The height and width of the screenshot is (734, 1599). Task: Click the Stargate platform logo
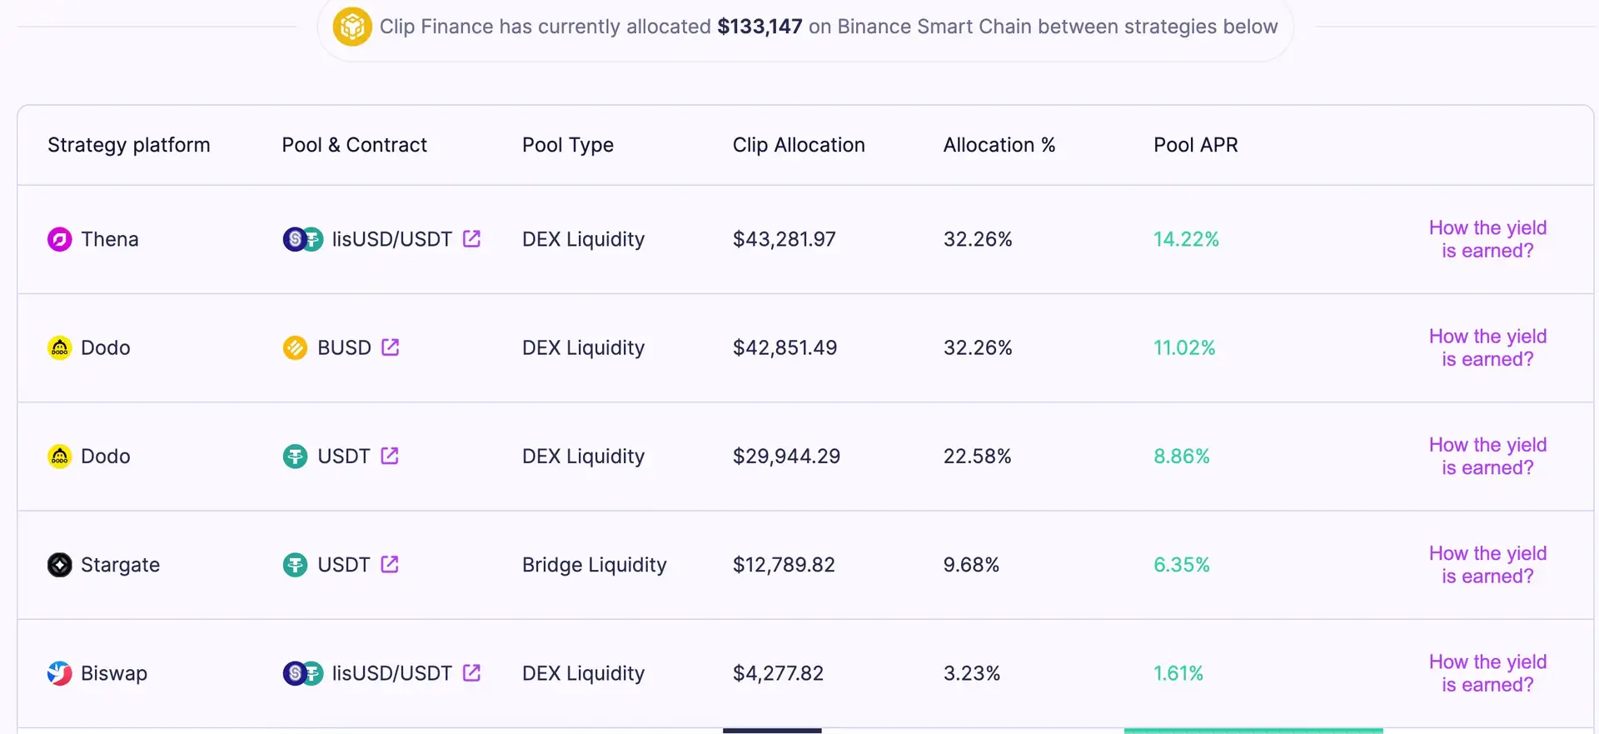tap(59, 565)
